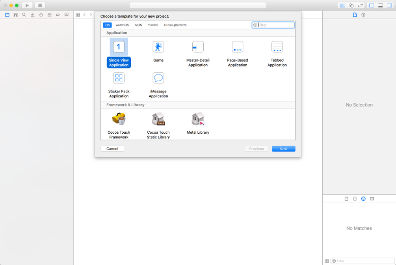The width and height of the screenshot is (396, 265).
Task: Switch to the watchOS tab
Action: tap(122, 25)
